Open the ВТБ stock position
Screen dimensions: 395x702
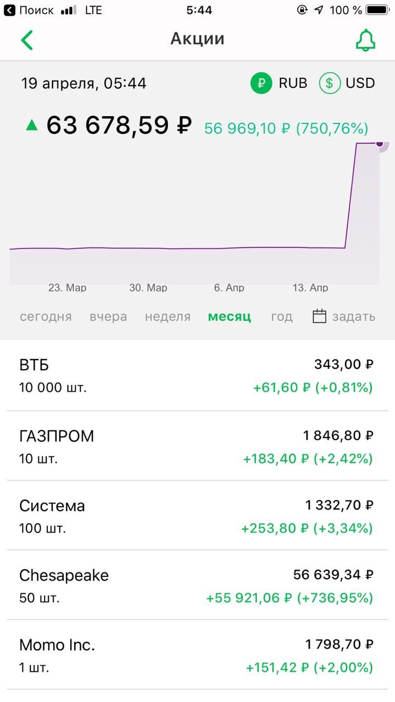198,376
